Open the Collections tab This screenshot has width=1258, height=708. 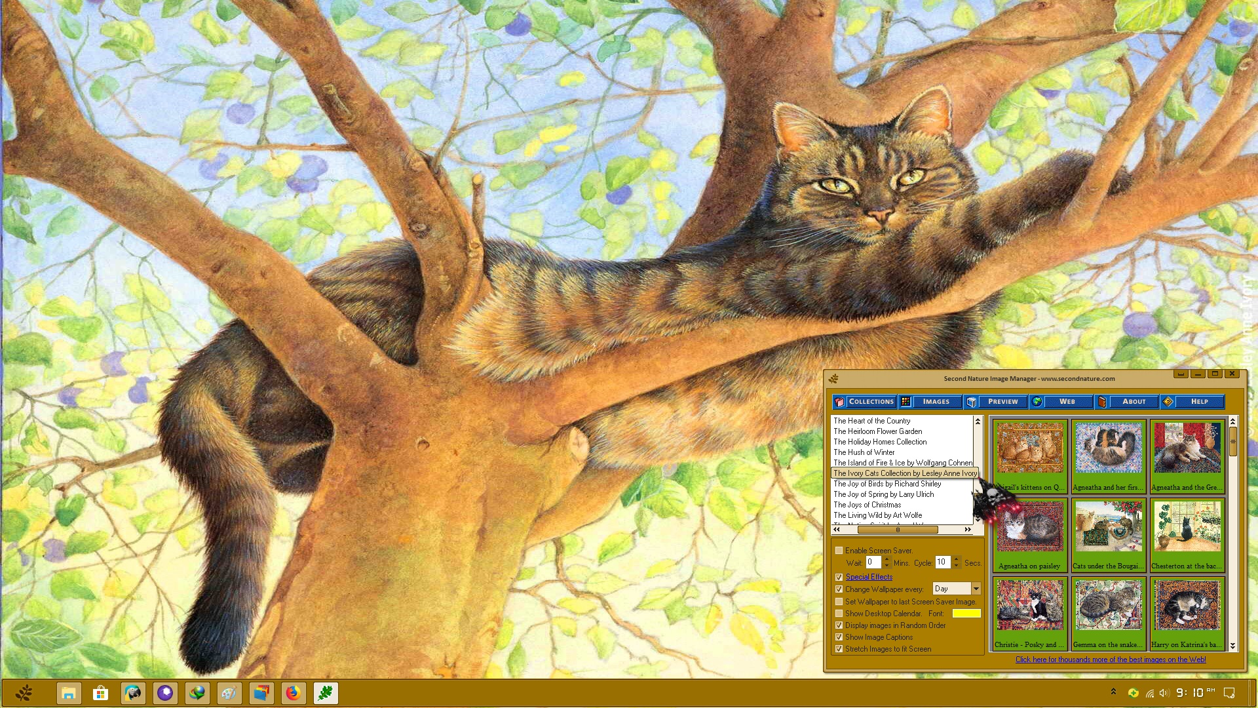864,402
